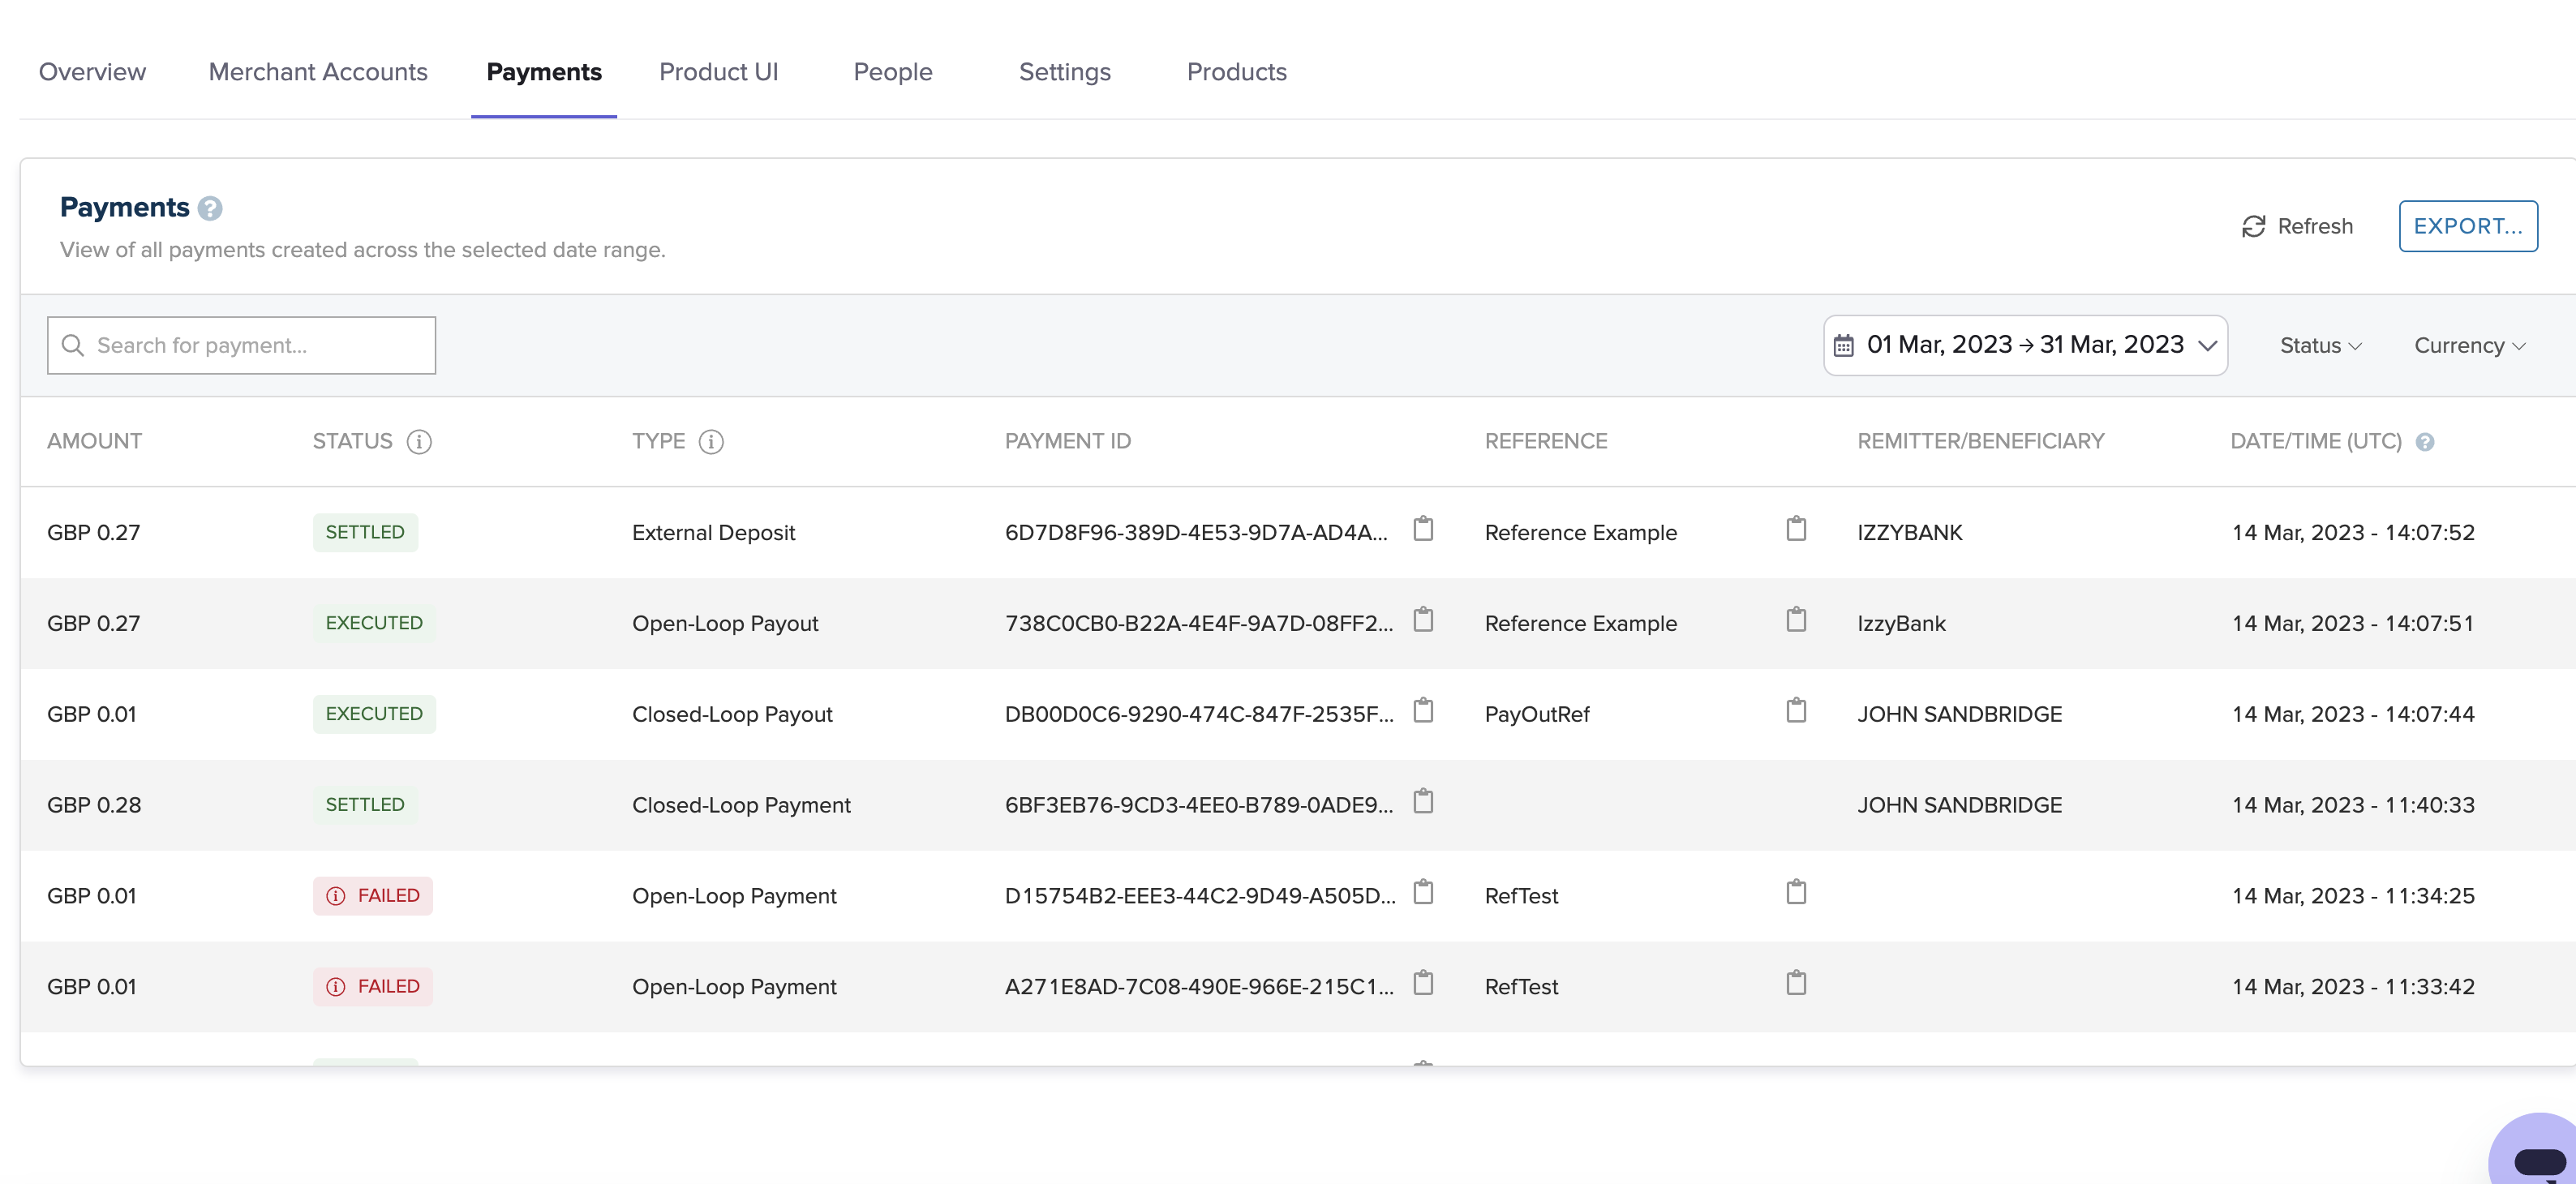Open the Product UI tab
Screen dimensions: 2576x1184
tap(718, 72)
